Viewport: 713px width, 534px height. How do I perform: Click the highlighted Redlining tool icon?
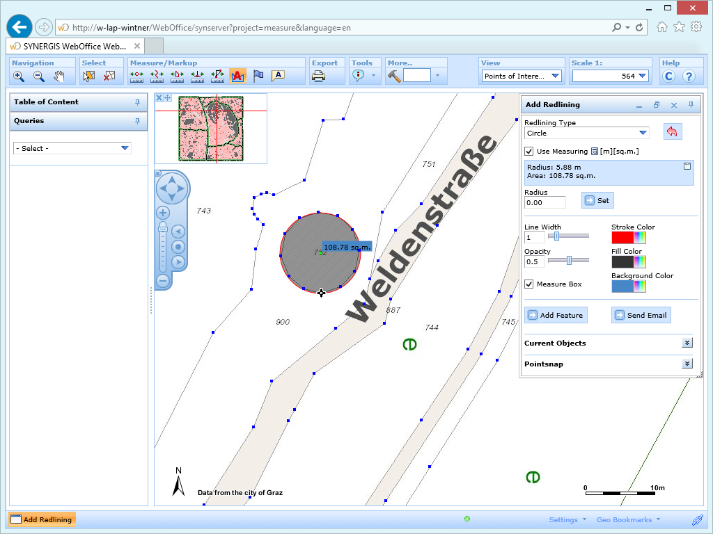click(x=237, y=76)
